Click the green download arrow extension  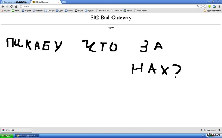coord(209,6)
